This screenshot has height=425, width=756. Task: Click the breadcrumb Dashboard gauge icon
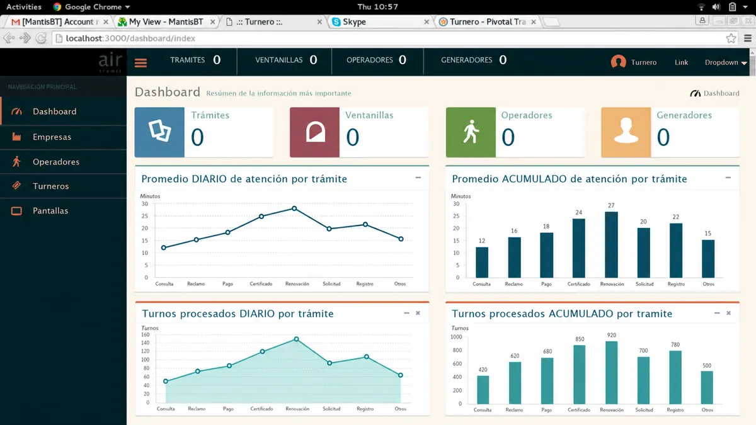point(696,93)
